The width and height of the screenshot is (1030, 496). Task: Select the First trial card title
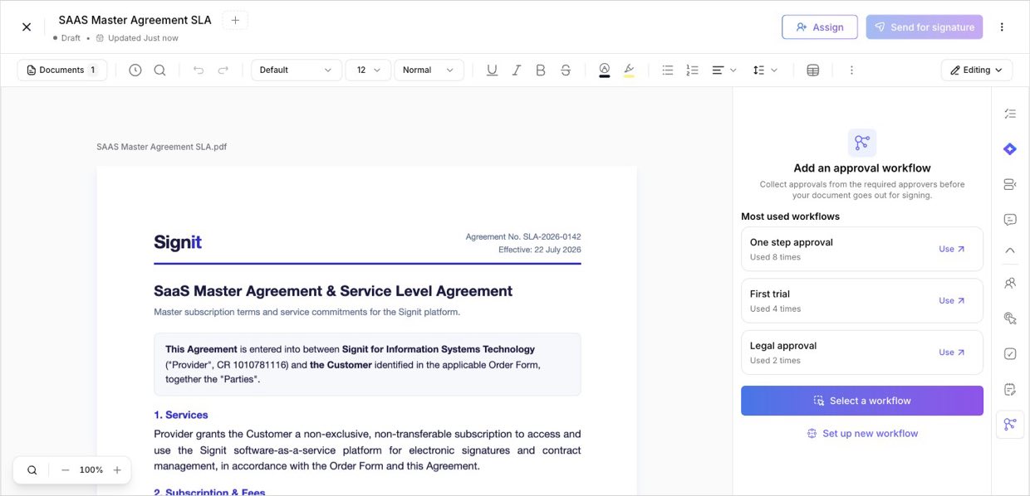click(x=769, y=294)
